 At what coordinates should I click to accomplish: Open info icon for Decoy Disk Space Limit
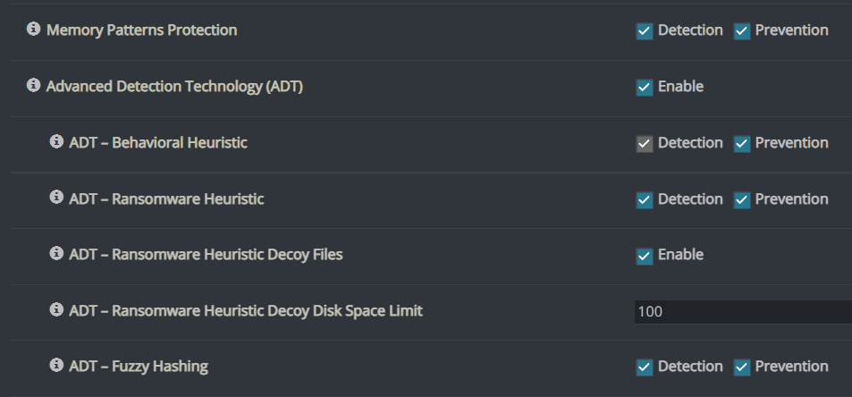pyautogui.click(x=56, y=309)
